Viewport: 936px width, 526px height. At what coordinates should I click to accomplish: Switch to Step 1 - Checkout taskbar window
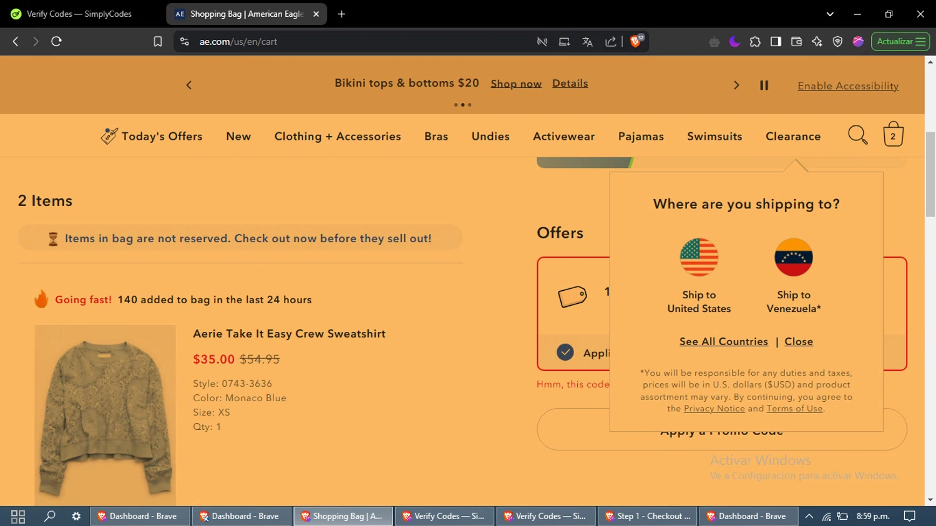point(647,516)
